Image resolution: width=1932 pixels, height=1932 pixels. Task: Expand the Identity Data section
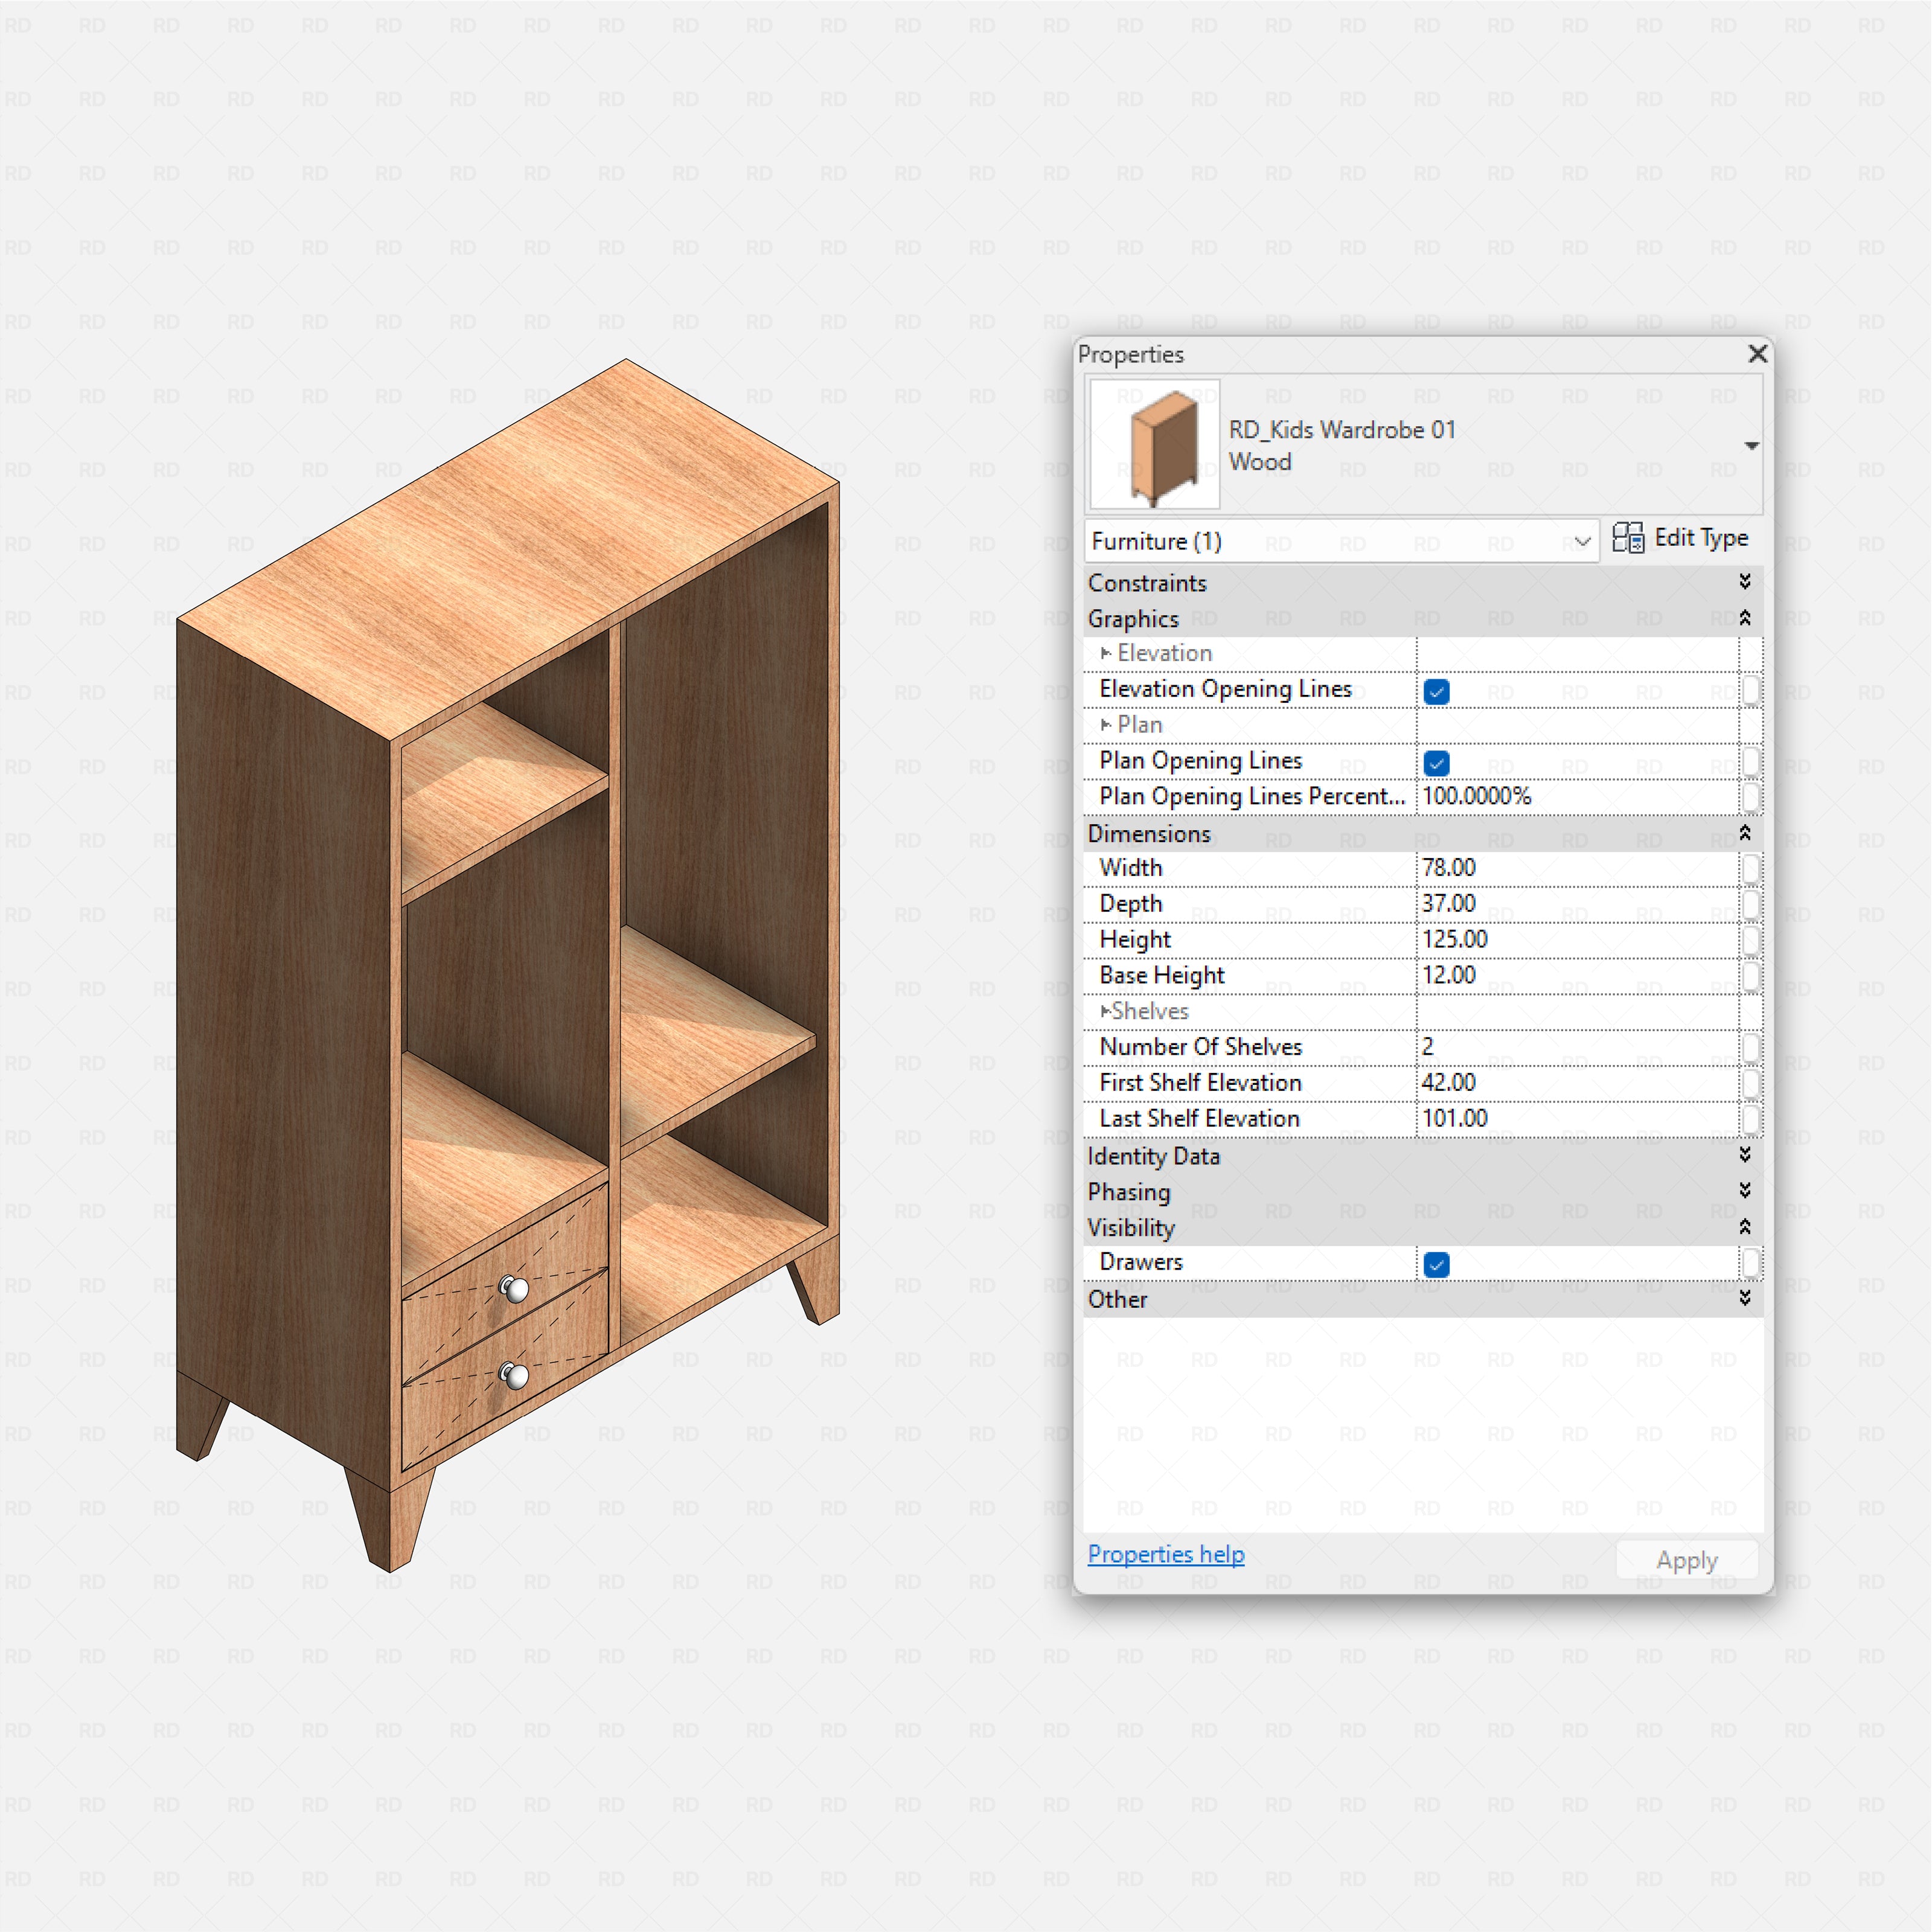pos(1744,1155)
